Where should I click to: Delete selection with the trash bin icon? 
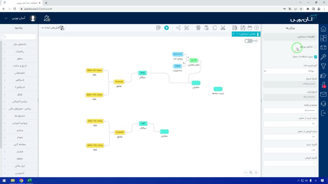tap(198, 28)
